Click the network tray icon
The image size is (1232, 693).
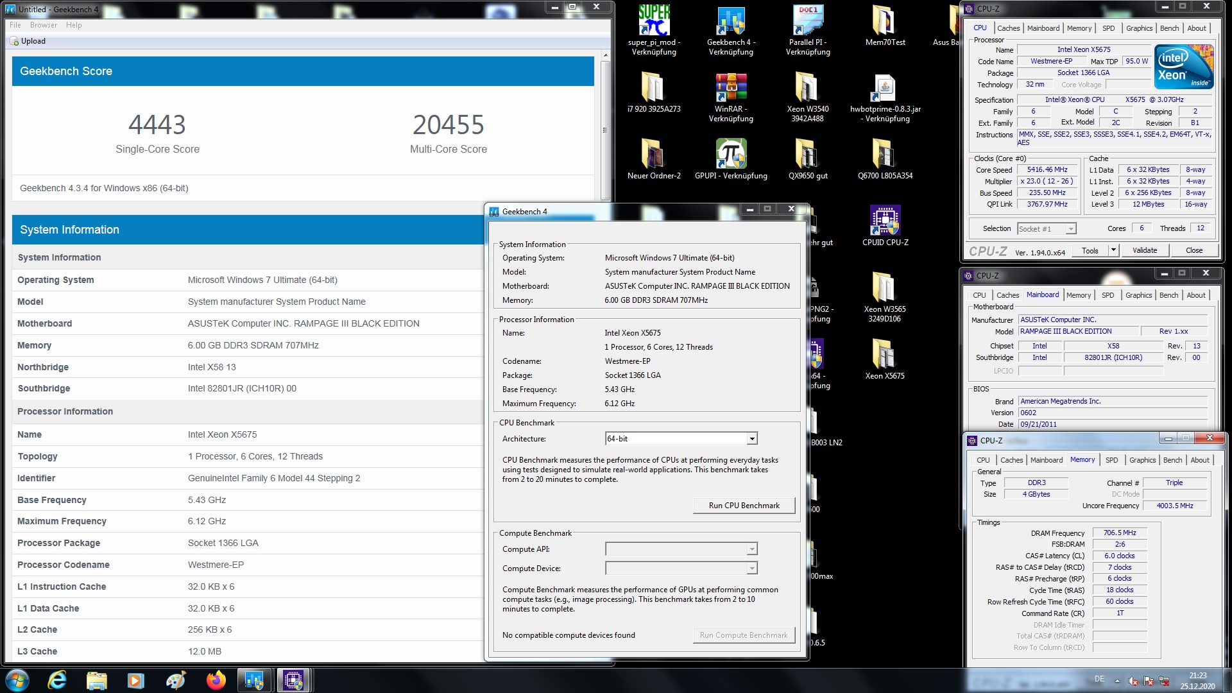(1165, 681)
